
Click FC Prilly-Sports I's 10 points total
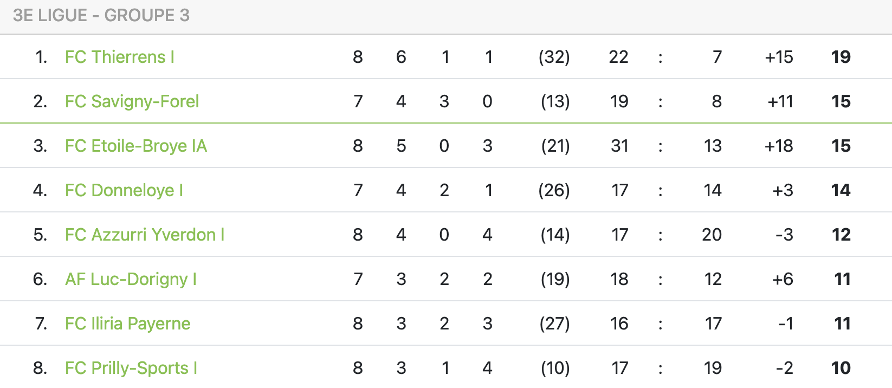(x=841, y=368)
